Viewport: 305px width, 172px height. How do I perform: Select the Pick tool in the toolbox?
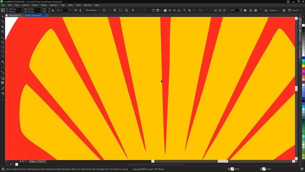click(2, 16)
